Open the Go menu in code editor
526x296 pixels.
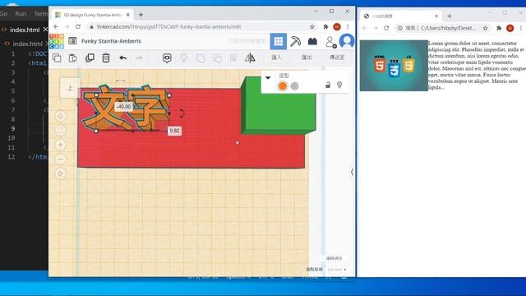click(x=3, y=14)
